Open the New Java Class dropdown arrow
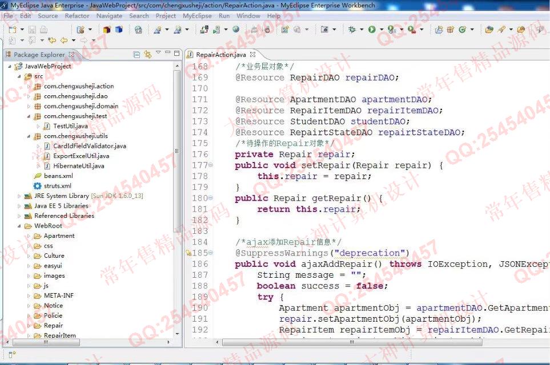Image resolution: width=550 pixels, height=365 pixels. (x=472, y=30)
